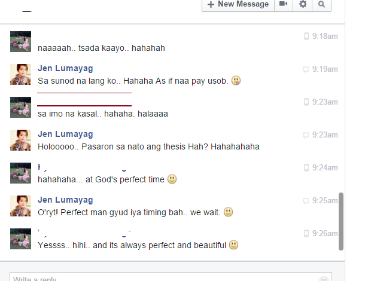Open the settings gear options
This screenshot has height=281, width=368.
[x=303, y=4]
